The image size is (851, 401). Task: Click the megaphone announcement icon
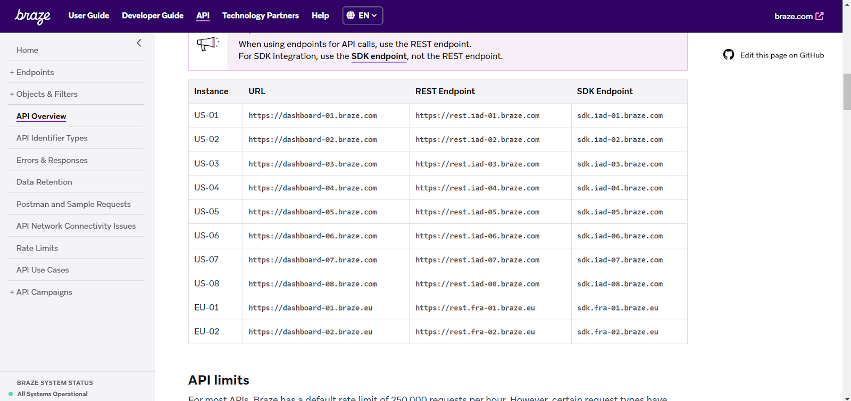[x=208, y=43]
